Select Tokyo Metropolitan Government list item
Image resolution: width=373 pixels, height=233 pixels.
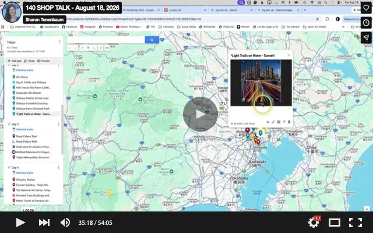point(33,157)
